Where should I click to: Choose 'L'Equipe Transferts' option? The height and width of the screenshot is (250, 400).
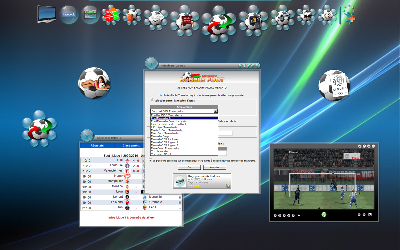(184, 127)
